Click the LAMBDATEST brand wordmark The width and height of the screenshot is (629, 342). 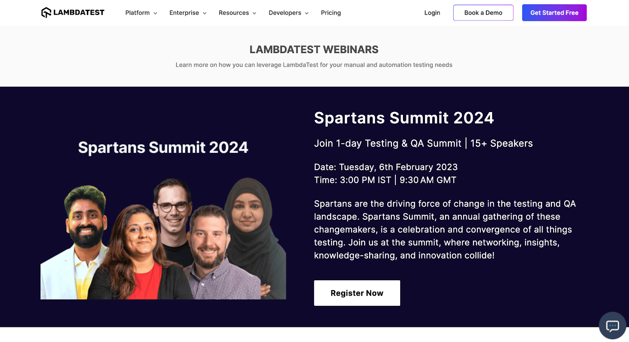pyautogui.click(x=79, y=13)
